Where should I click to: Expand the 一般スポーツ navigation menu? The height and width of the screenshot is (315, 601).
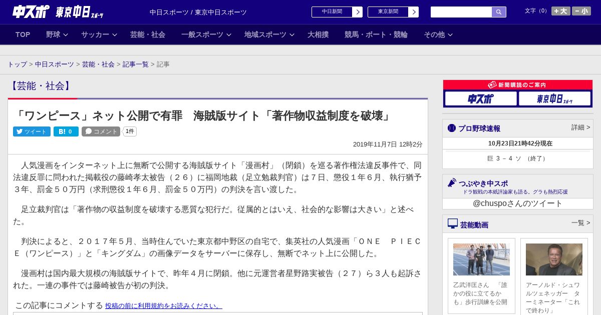206,34
